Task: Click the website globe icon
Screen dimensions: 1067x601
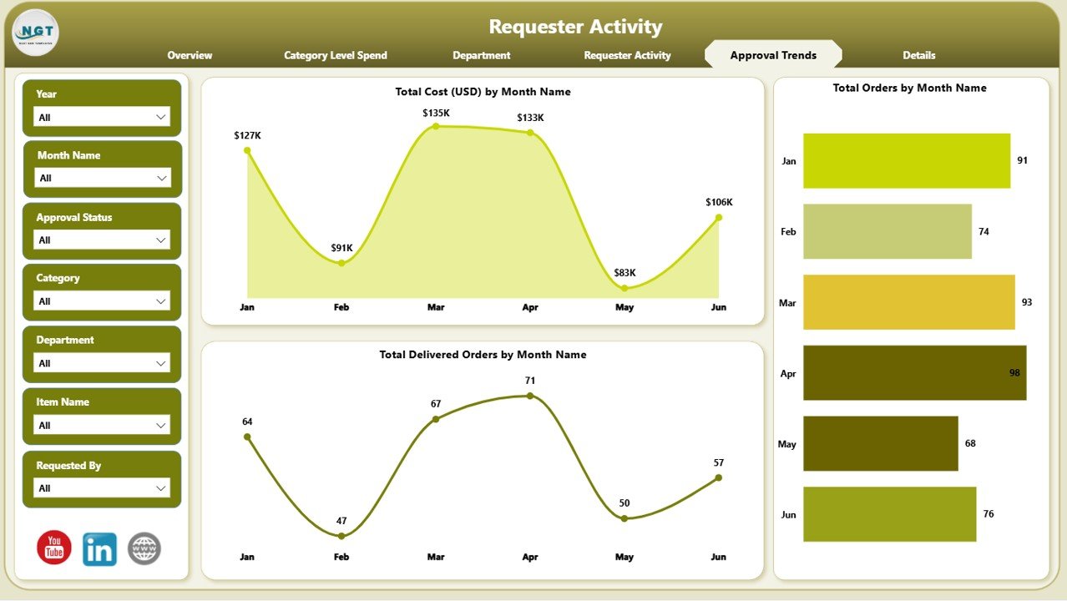Action: click(144, 548)
